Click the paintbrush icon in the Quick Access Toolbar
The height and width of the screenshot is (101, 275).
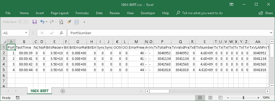pyautogui.click(x=69, y=22)
